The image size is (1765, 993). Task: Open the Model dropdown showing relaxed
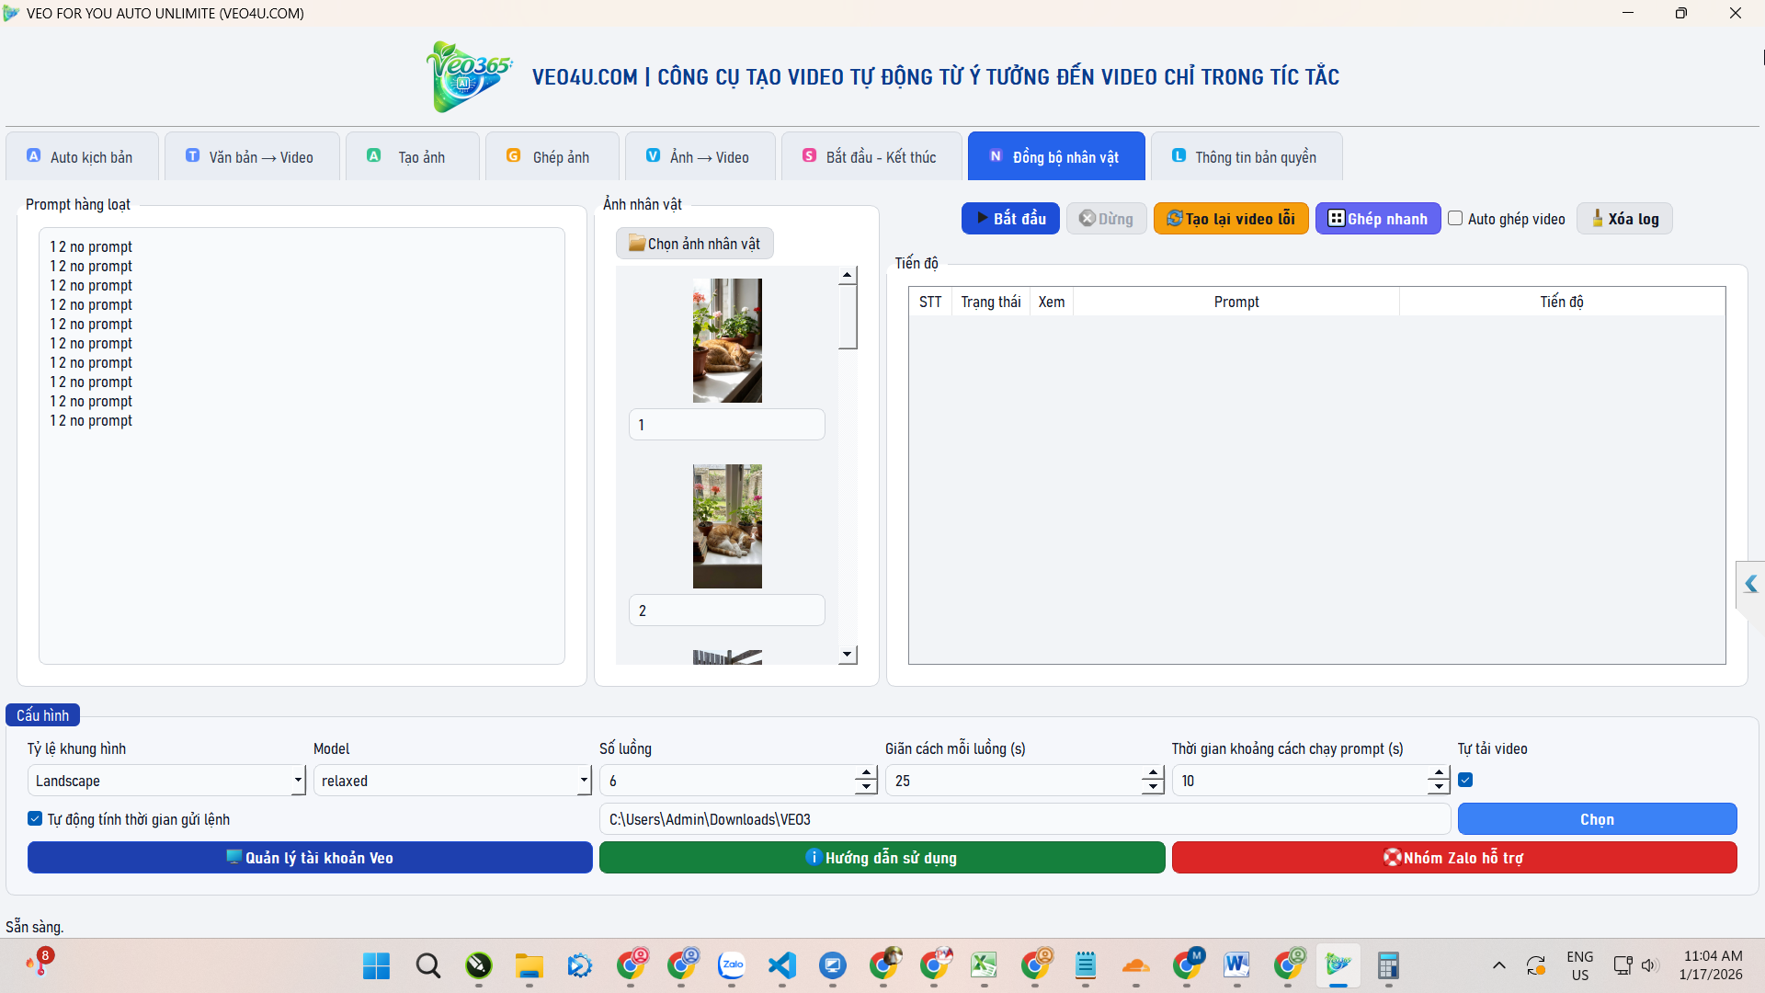581,780
